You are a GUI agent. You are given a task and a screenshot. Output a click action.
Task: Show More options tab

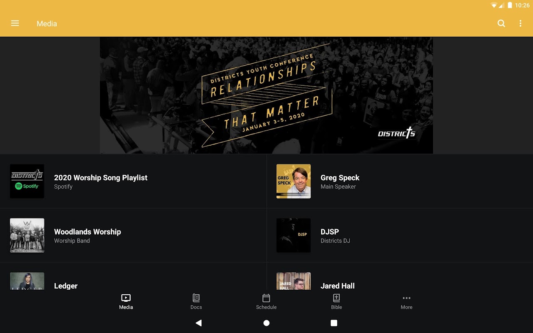(x=406, y=302)
